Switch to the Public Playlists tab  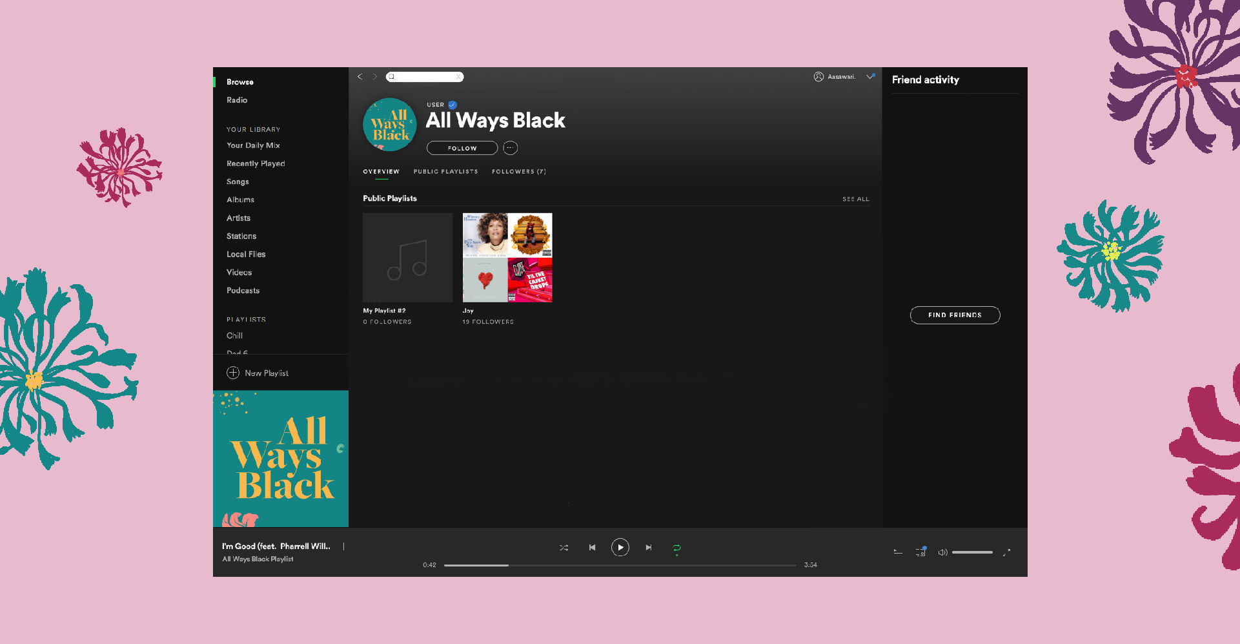tap(446, 172)
